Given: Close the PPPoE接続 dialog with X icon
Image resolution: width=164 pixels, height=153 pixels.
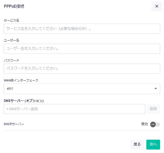Looking at the screenshot, I should (x=157, y=6).
